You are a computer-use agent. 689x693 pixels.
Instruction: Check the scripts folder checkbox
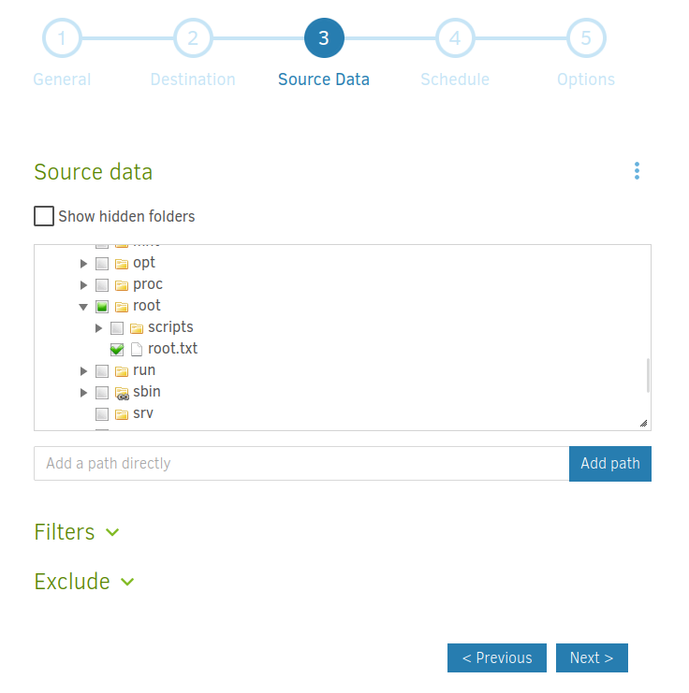tap(117, 328)
